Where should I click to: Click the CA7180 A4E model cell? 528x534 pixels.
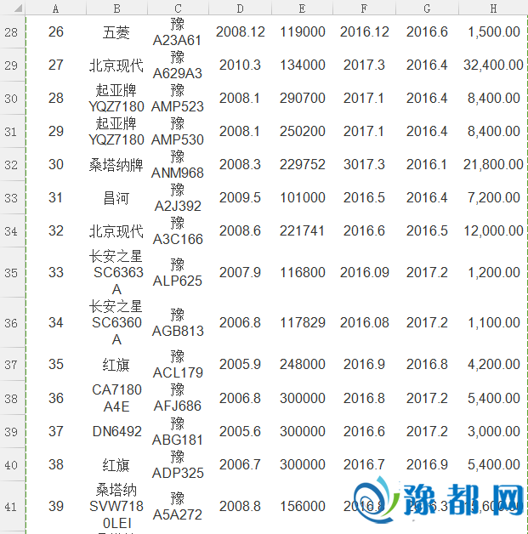[x=116, y=398]
